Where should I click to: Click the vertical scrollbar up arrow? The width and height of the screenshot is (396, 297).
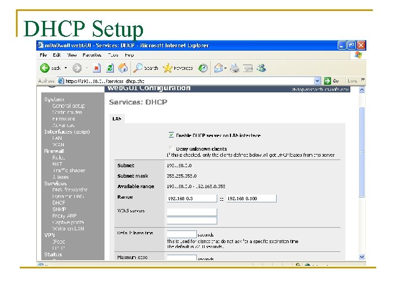click(x=362, y=90)
